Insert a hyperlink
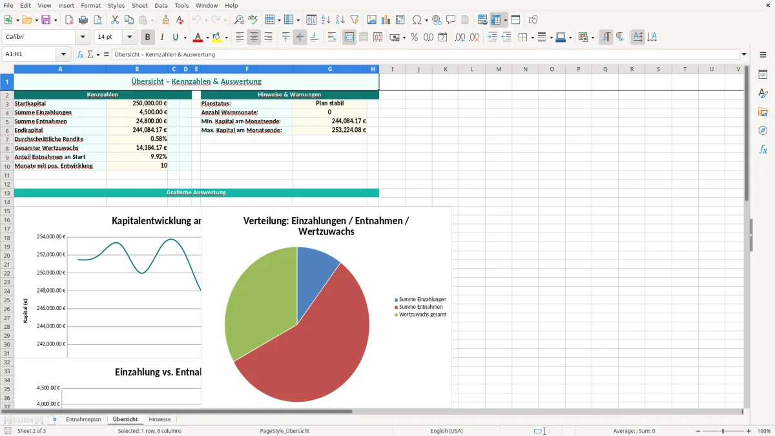The image size is (775, 436). coord(437,20)
